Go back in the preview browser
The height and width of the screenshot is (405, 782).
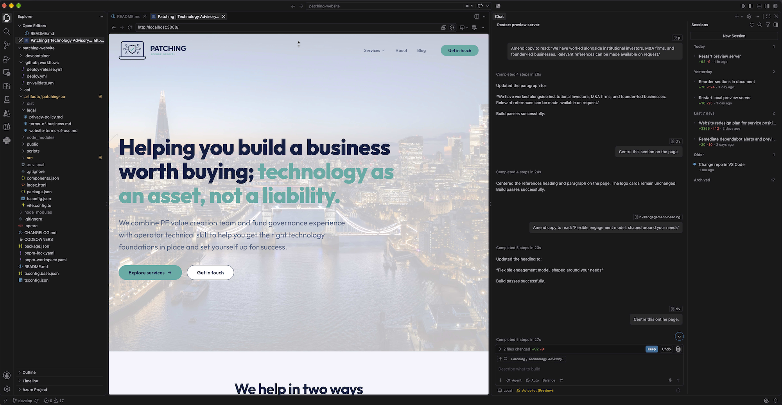(114, 27)
